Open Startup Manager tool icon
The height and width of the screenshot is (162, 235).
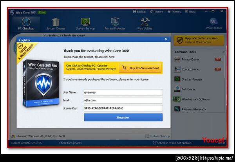click(177, 79)
